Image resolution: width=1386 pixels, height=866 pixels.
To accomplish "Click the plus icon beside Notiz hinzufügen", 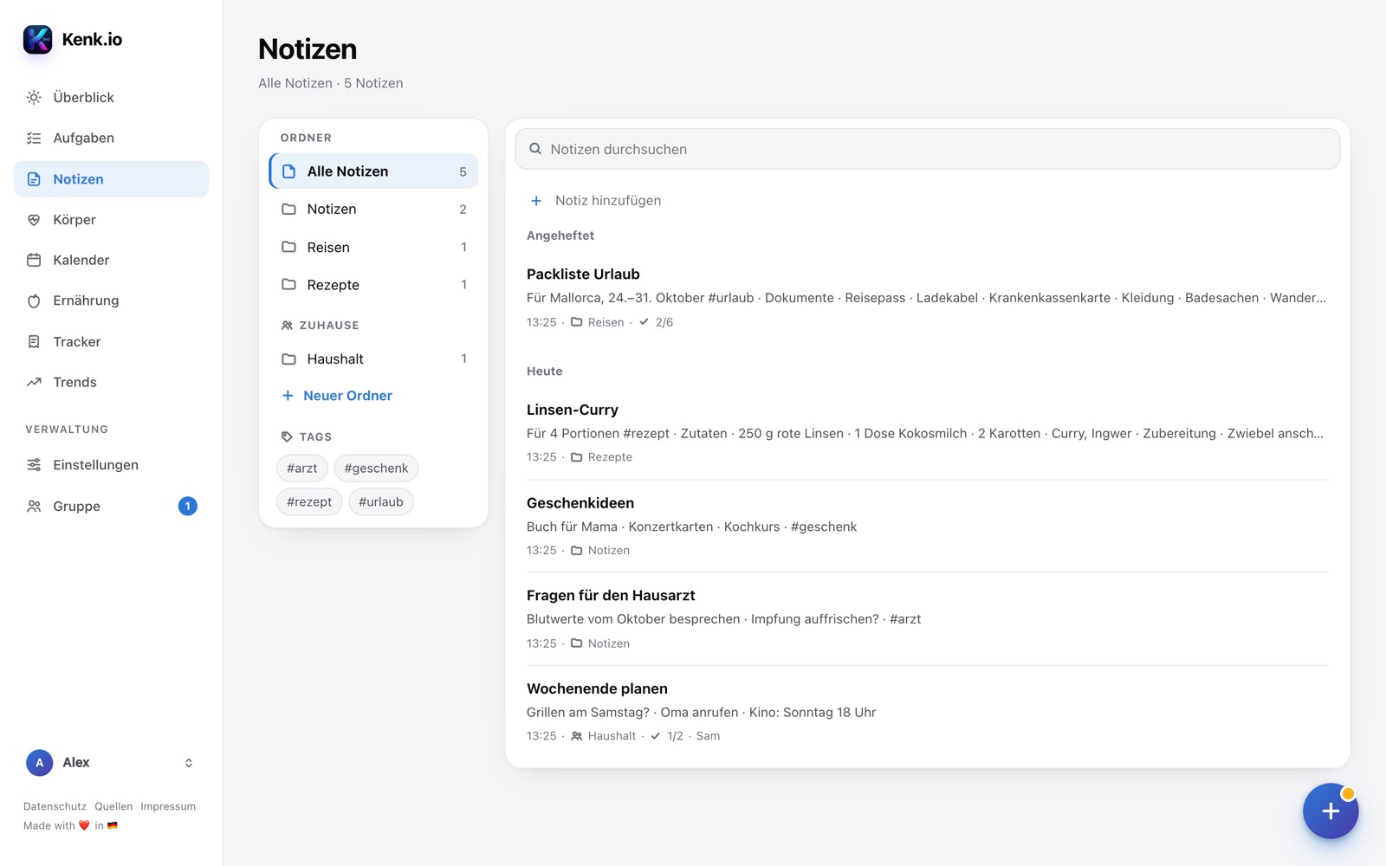I will click(536, 201).
